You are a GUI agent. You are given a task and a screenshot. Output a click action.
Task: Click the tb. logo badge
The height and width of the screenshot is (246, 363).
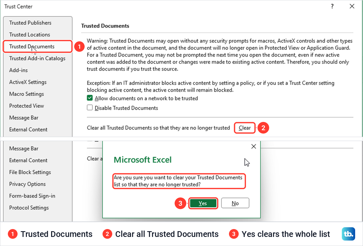click(x=348, y=234)
